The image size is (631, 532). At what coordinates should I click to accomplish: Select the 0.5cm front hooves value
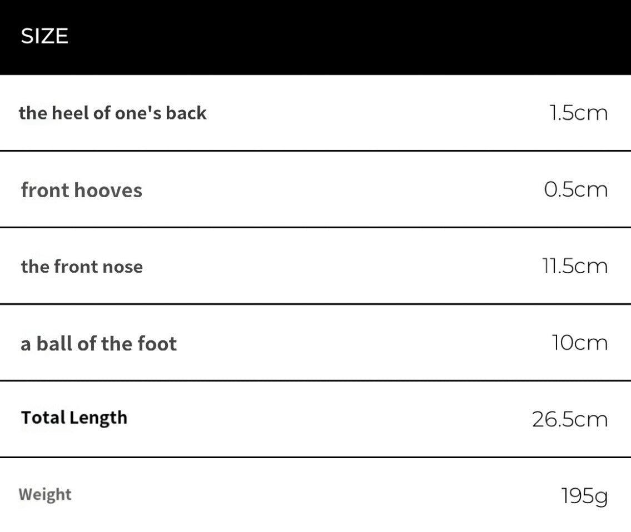pyautogui.click(x=575, y=189)
